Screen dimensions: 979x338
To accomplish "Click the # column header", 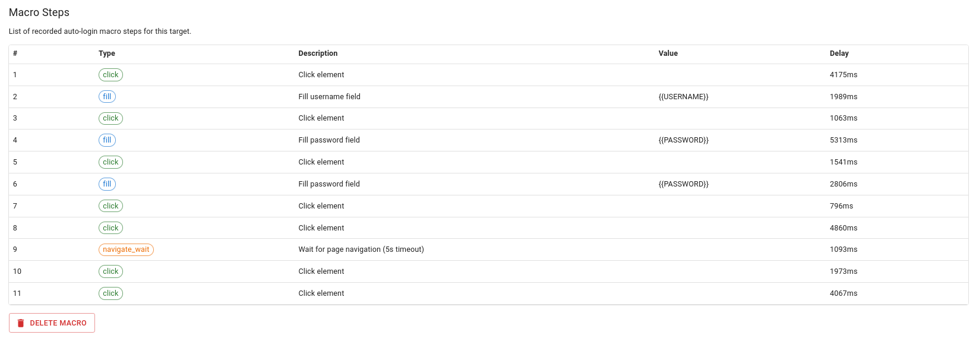I will coord(15,53).
